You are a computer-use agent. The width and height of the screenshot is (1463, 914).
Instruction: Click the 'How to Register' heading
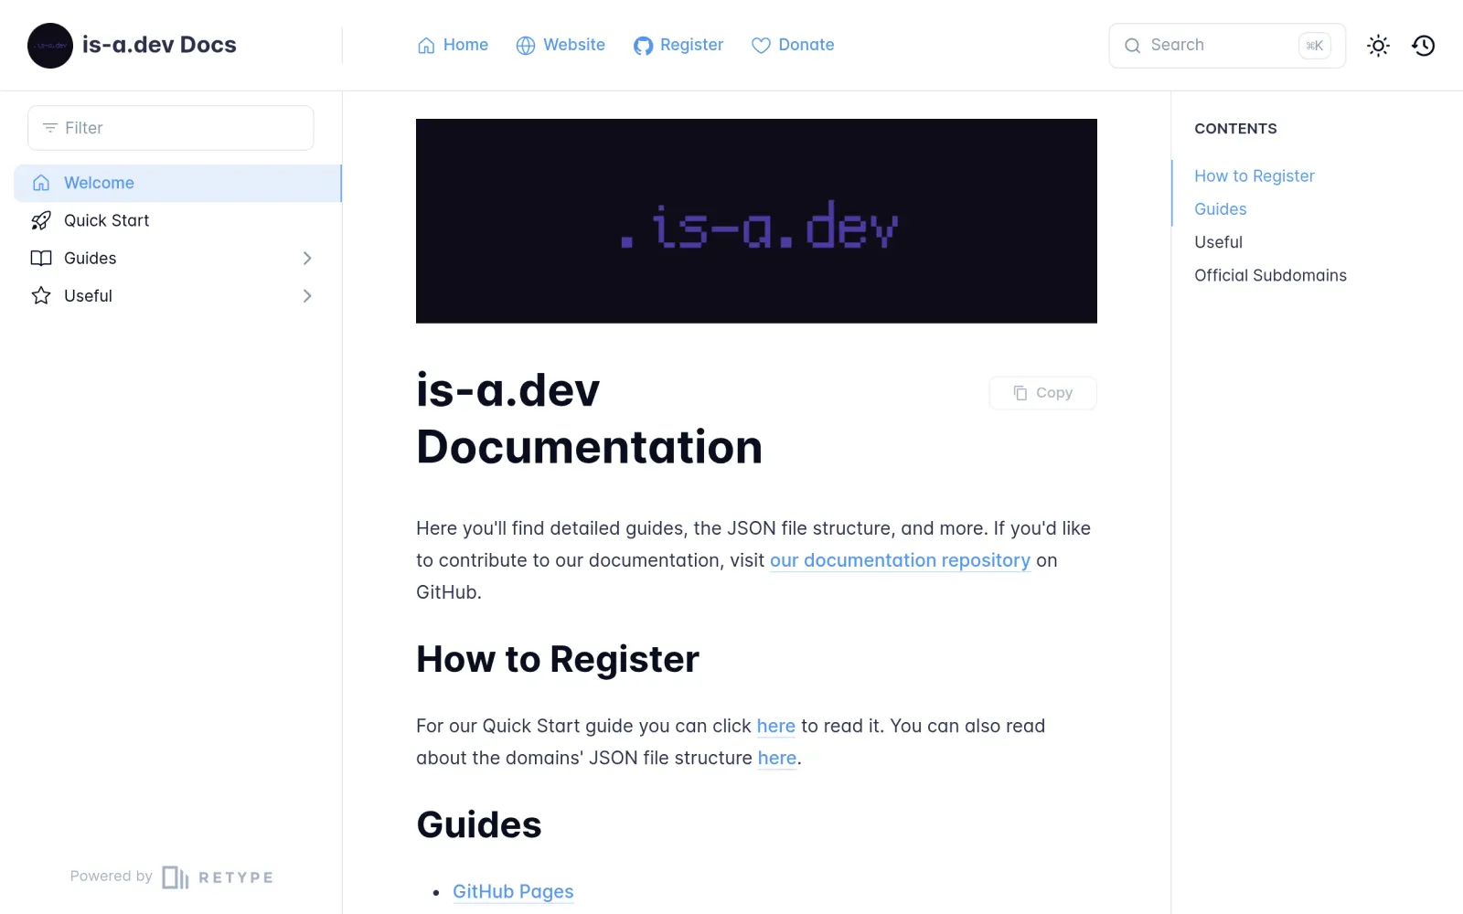(558, 659)
